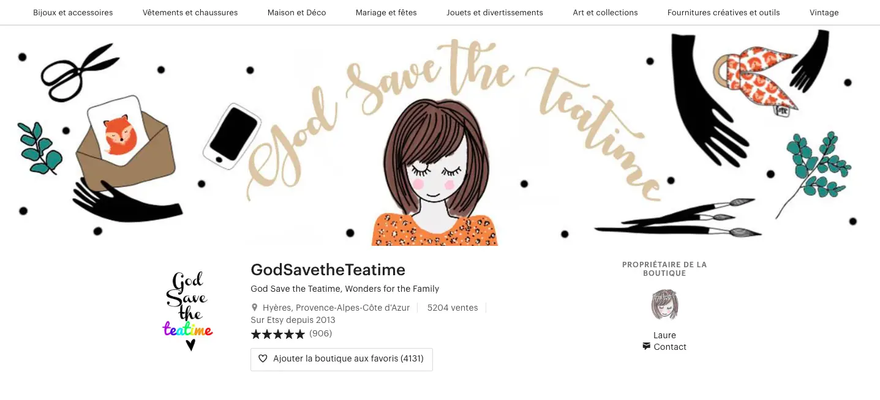Open Jouets et divertissements category
The image size is (880, 400).
pyautogui.click(x=494, y=12)
